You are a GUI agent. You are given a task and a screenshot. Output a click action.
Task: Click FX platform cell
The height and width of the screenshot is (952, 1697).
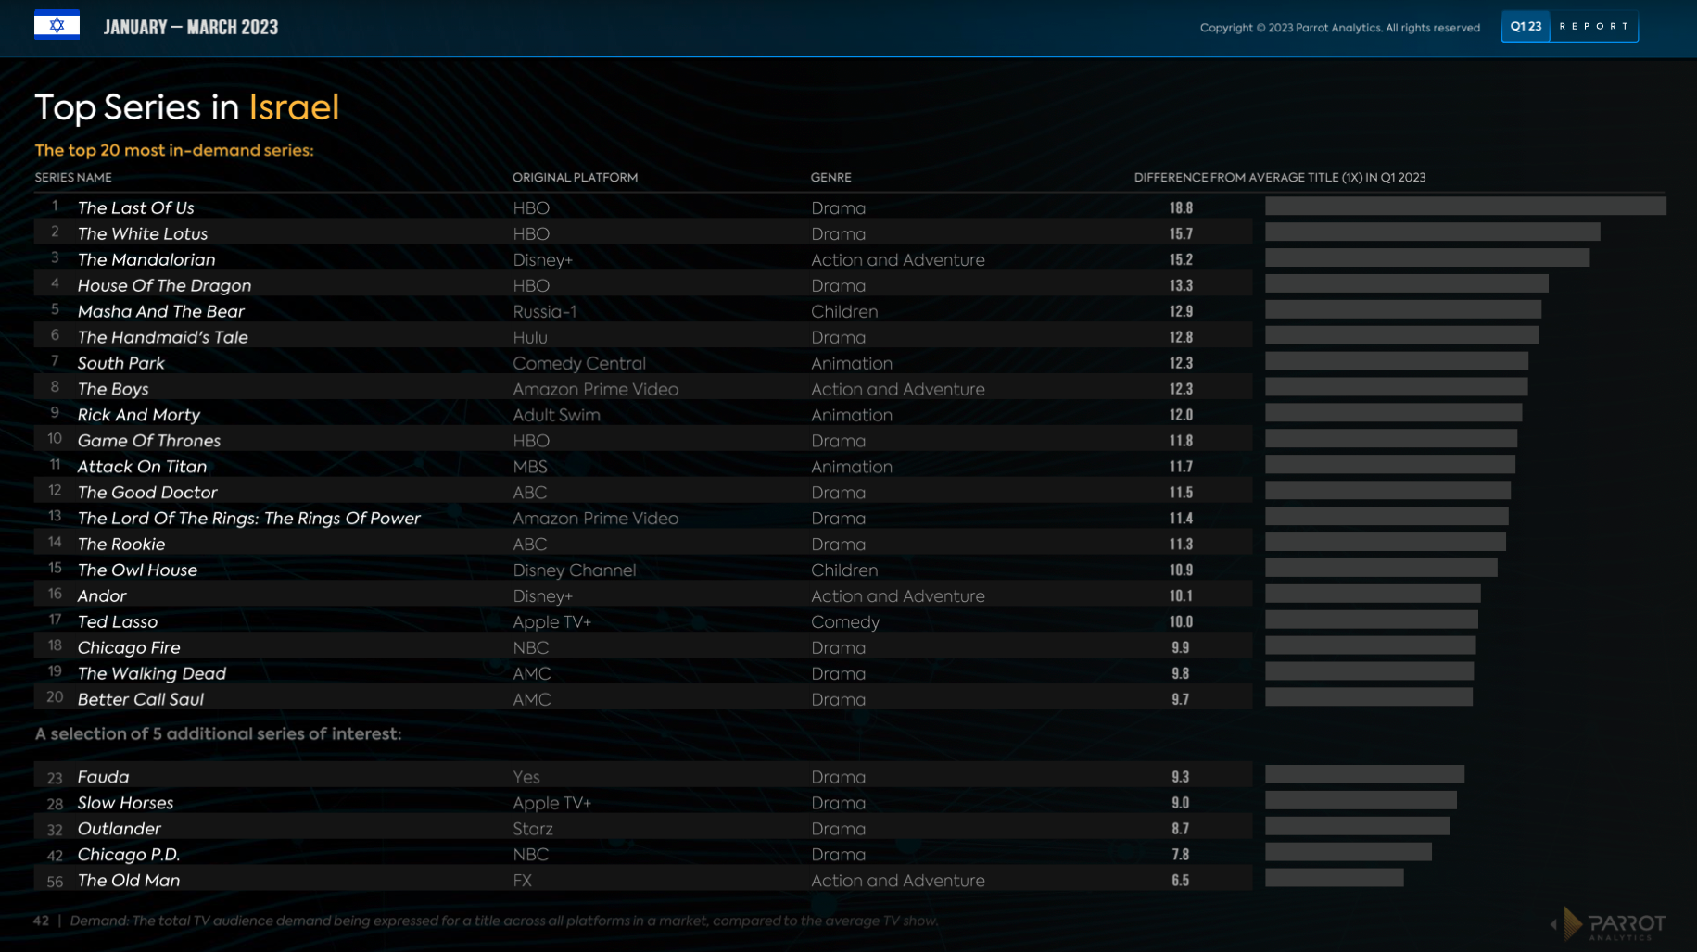pyautogui.click(x=523, y=881)
